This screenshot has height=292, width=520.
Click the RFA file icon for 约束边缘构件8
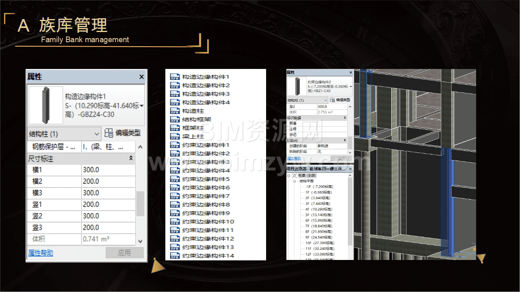pyautogui.click(x=175, y=204)
